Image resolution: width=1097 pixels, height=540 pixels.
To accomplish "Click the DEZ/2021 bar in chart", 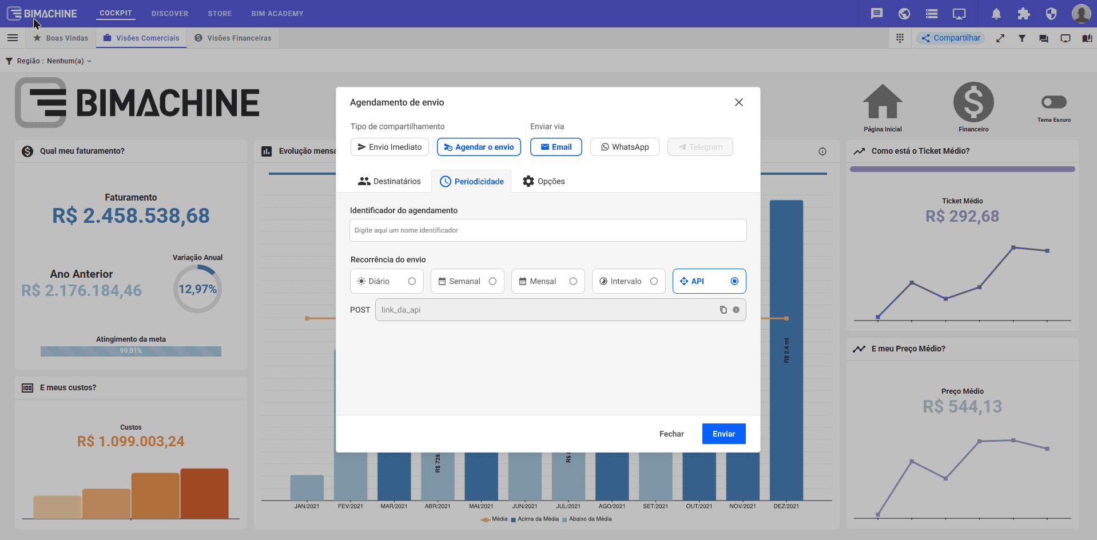I will click(786, 350).
